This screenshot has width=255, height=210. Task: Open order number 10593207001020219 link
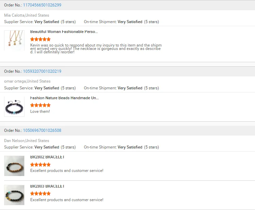point(42,71)
